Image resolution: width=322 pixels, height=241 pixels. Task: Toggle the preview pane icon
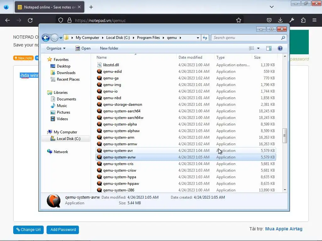[269, 48]
